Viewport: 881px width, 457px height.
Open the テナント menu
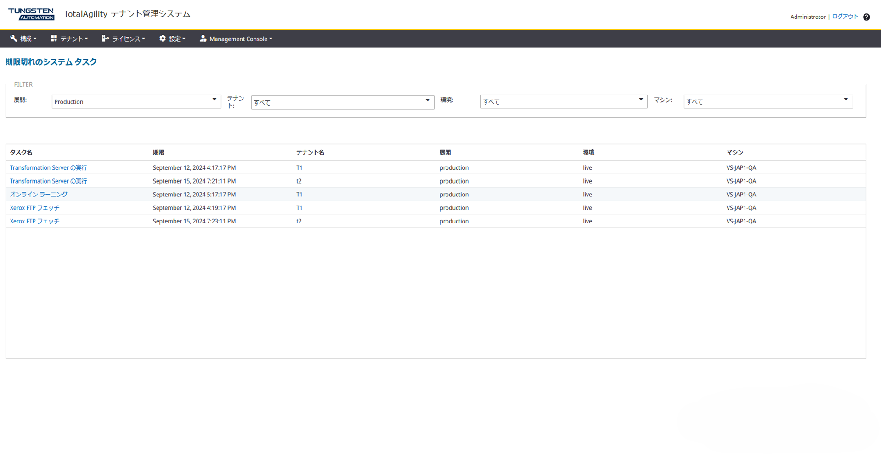[x=69, y=39]
